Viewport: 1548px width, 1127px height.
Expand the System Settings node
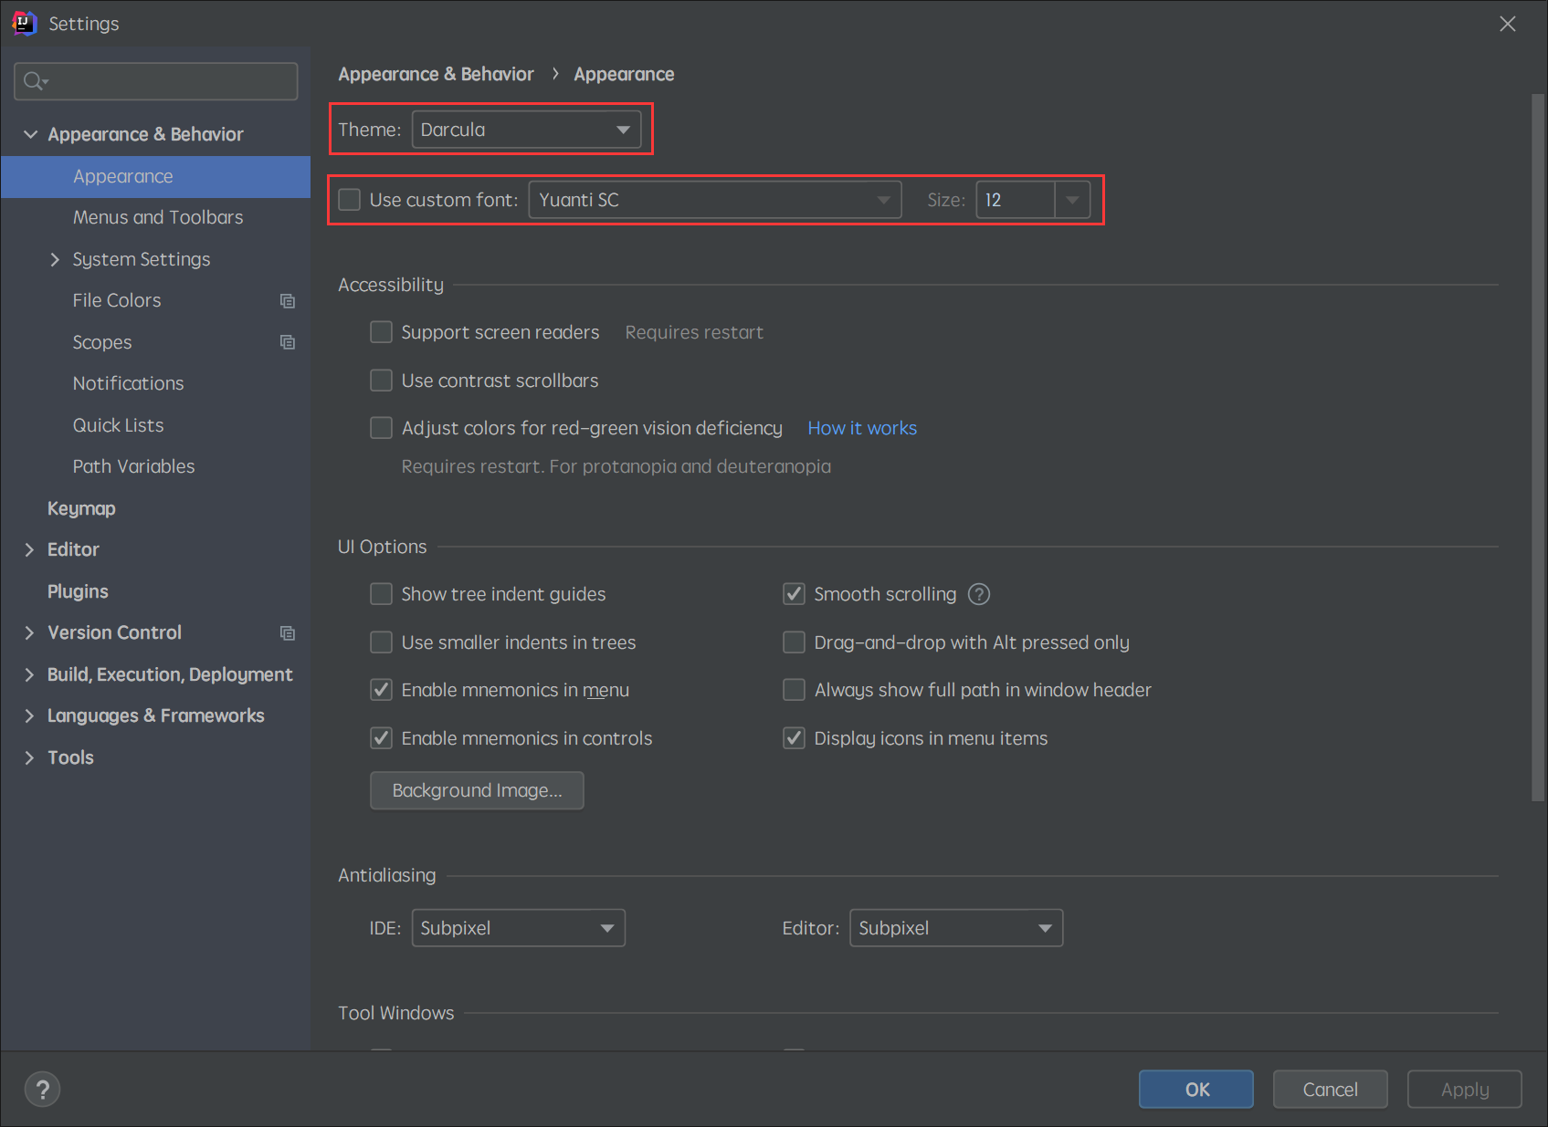click(55, 259)
